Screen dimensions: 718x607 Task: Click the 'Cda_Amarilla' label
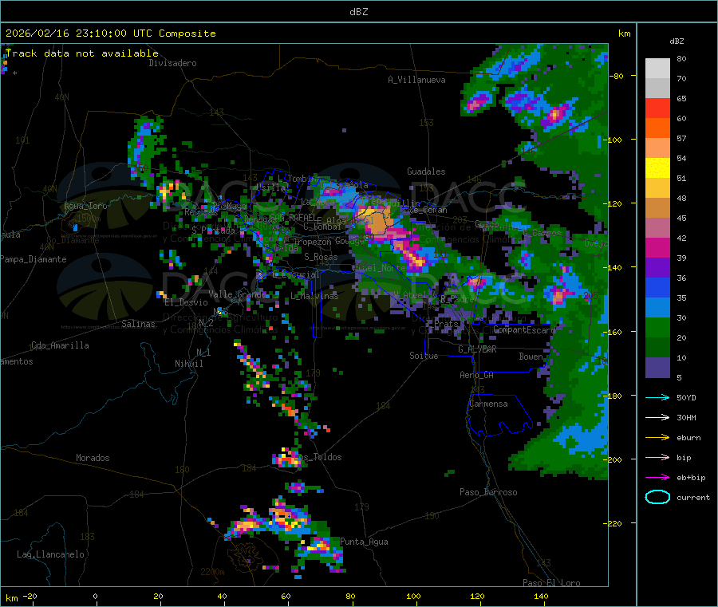coord(60,345)
